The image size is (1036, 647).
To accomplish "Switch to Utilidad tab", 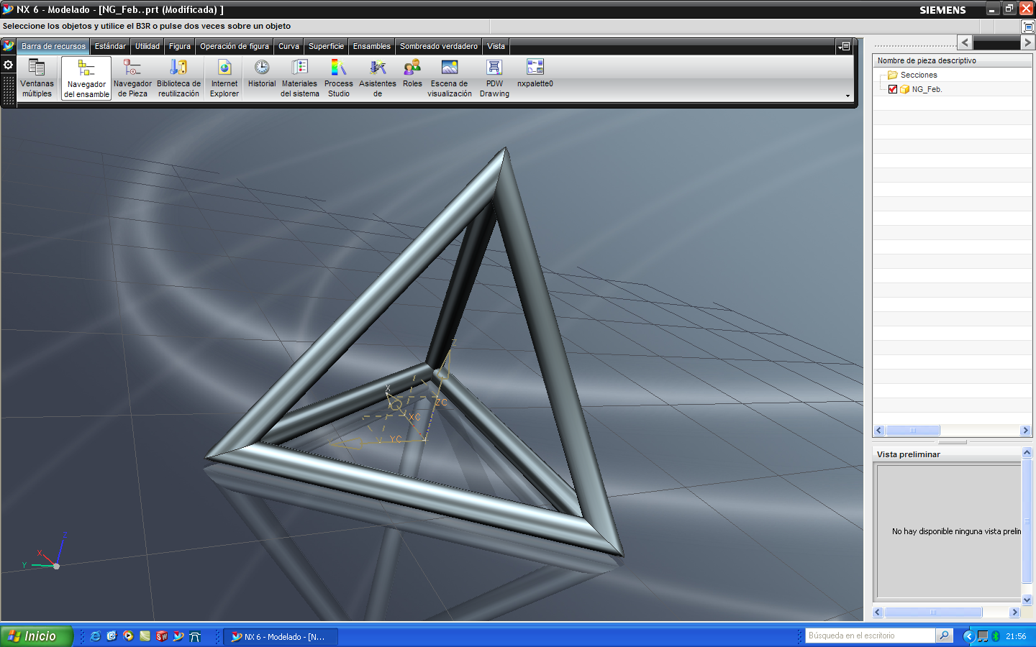I will click(147, 46).
